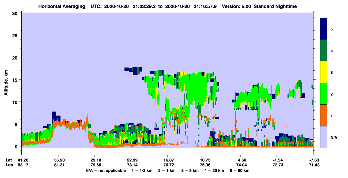Click the '2 = 1 km' legend entry
Viewport: 348px width, 178px height.
[166, 171]
